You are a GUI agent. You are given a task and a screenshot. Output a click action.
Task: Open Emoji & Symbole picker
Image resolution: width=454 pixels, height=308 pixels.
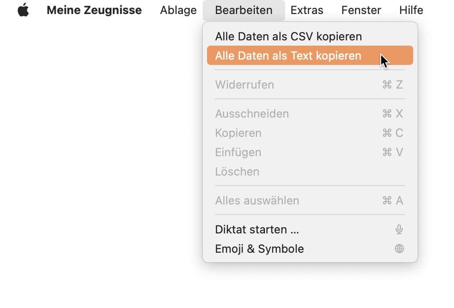click(310, 249)
